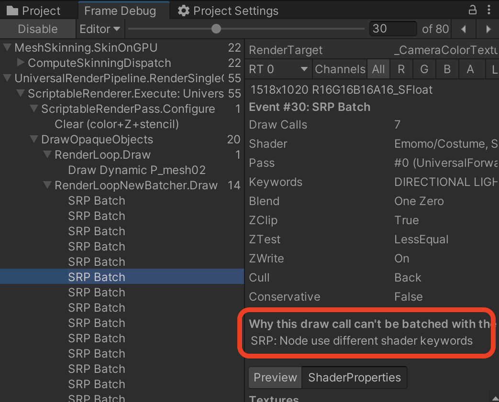The width and height of the screenshot is (499, 402).
Task: Select Clear (color+Z+stencil) event
Action: [116, 124]
